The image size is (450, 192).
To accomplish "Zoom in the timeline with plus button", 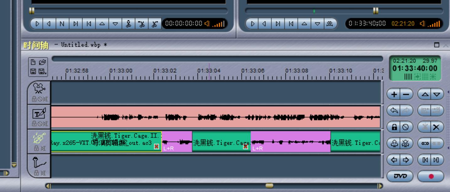I will click(394, 94).
